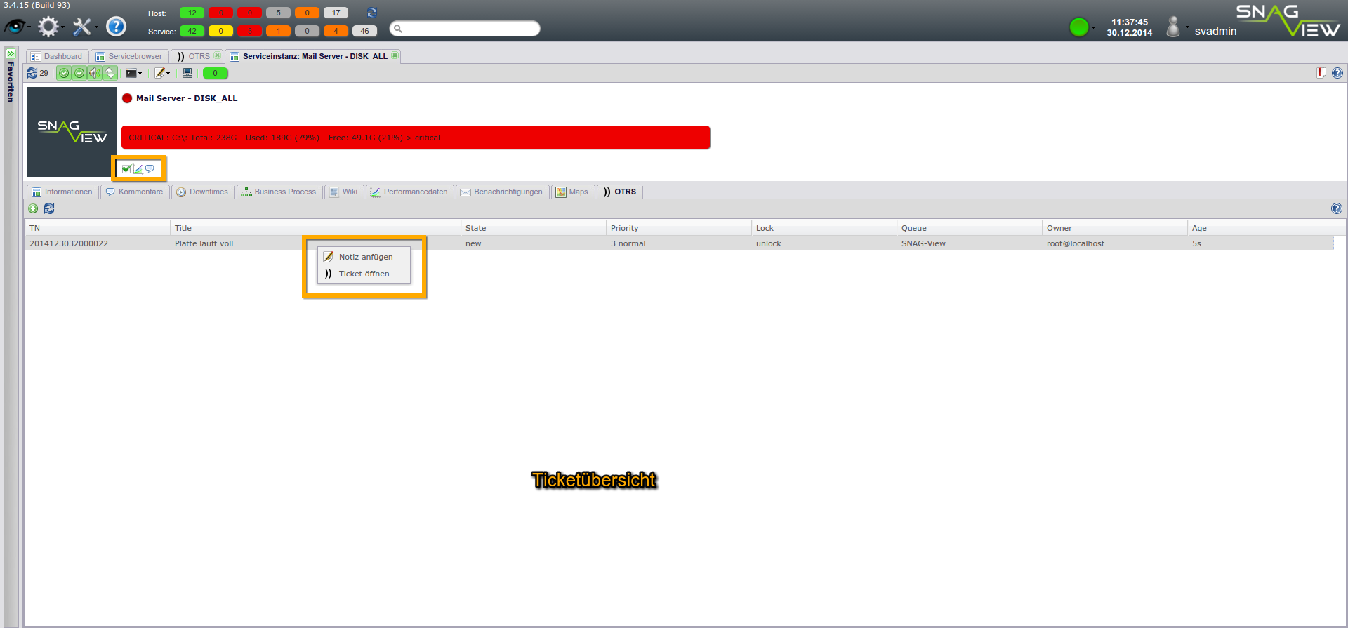Click the red CRITICAL disk status bar
The image size is (1348, 628).
(416, 138)
